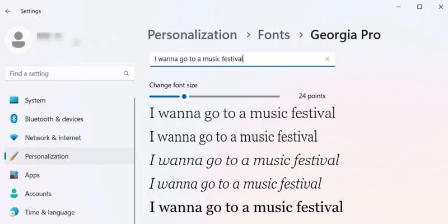Open the user profile avatar

tap(18, 40)
